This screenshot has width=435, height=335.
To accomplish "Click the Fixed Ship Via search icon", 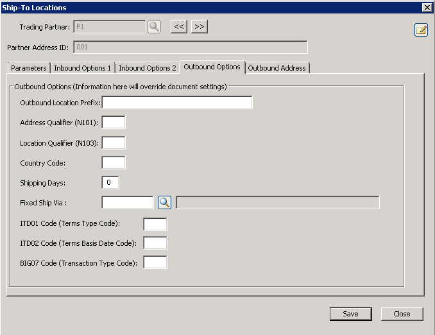I will [164, 203].
